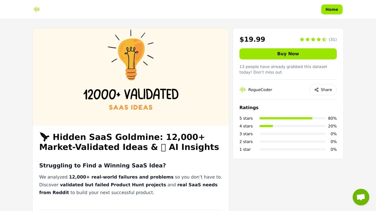Image resolution: width=376 pixels, height=211 pixels.
Task: Click the third rating star
Action: pos(313,39)
